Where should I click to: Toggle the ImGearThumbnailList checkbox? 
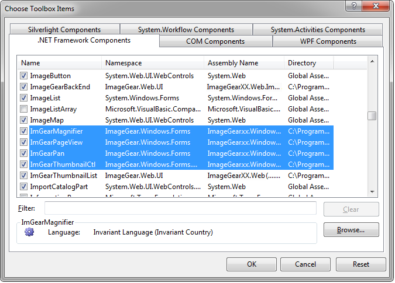(x=23, y=176)
